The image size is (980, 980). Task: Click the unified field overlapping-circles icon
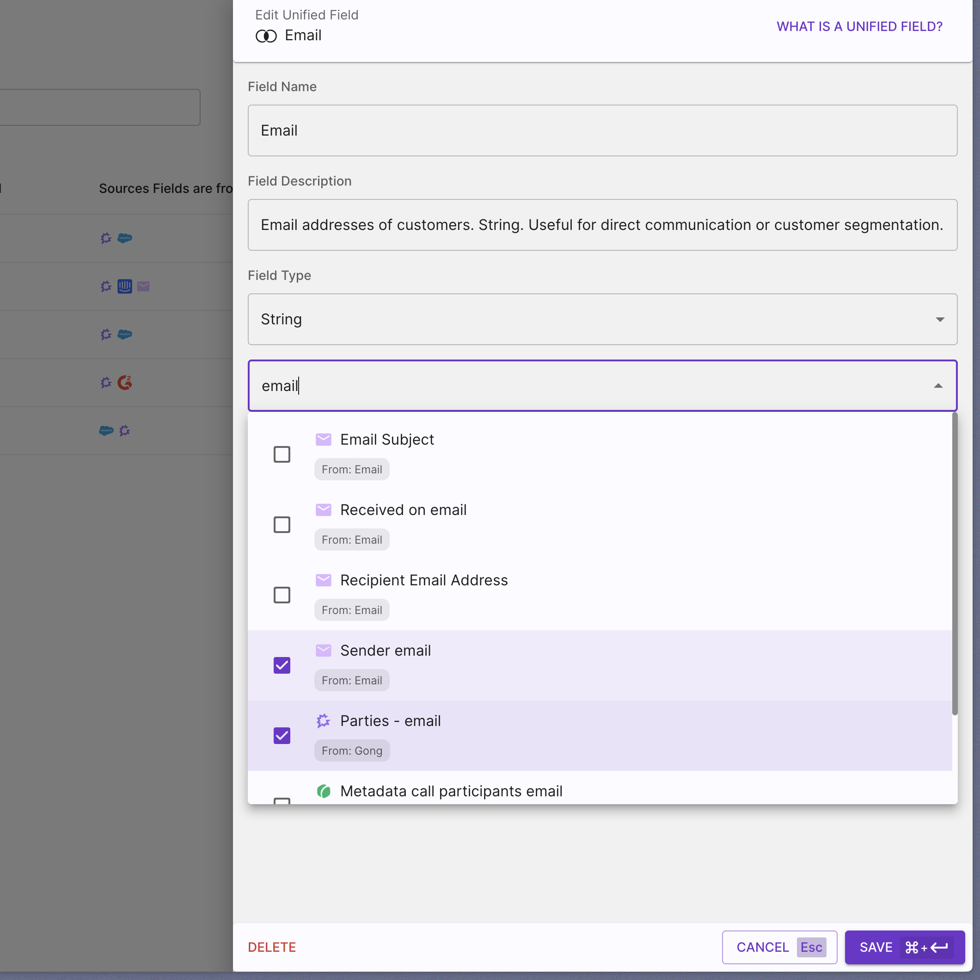[266, 36]
